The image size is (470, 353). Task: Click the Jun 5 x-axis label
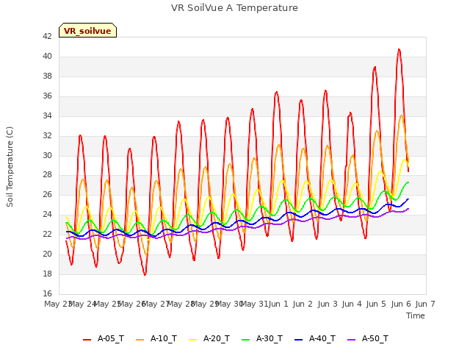376,304
